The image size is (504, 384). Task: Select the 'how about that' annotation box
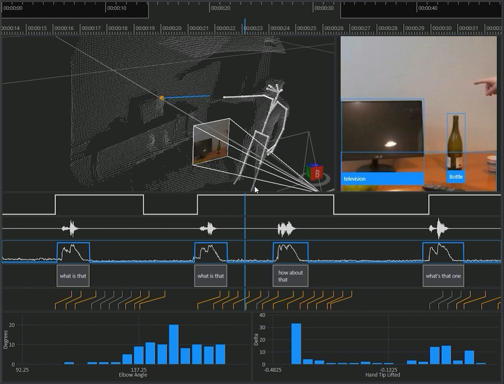[x=290, y=276]
